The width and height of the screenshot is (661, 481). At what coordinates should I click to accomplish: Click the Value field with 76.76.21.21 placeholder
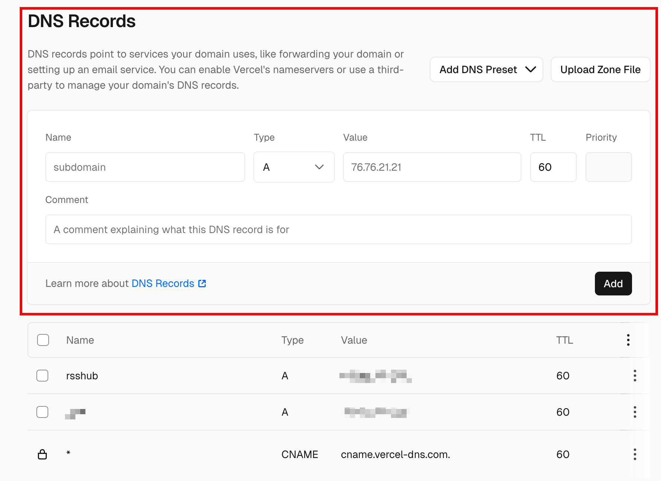point(432,167)
